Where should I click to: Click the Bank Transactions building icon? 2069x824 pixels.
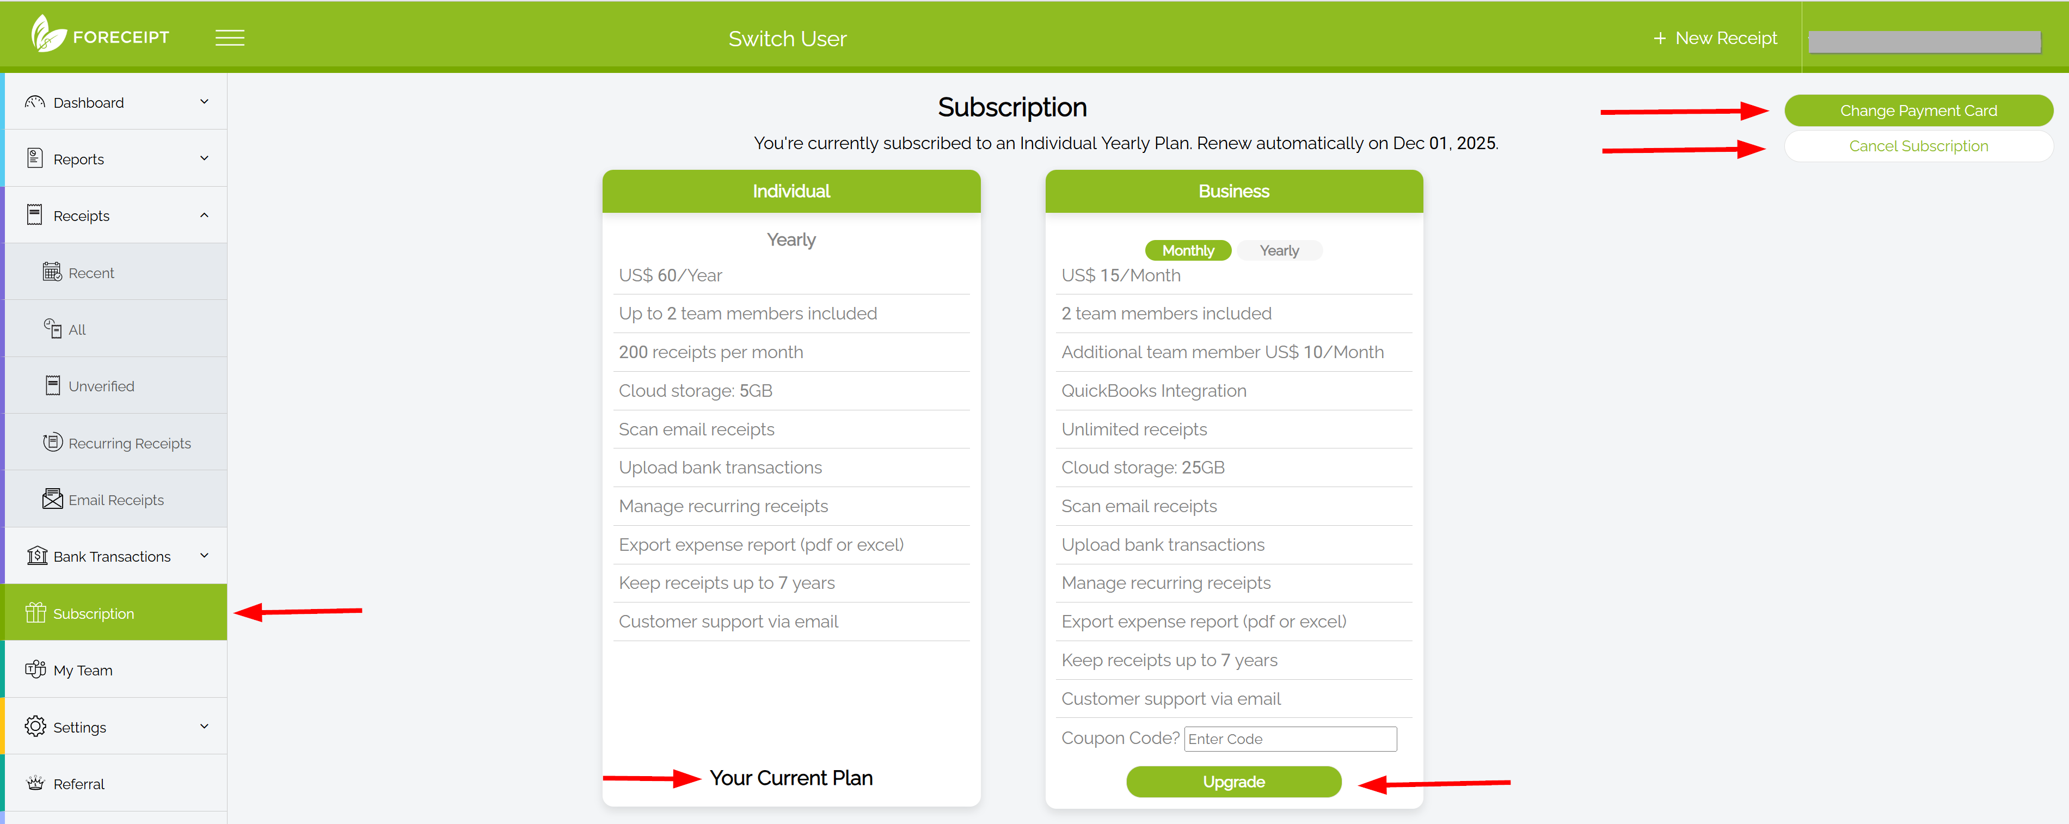(x=37, y=556)
